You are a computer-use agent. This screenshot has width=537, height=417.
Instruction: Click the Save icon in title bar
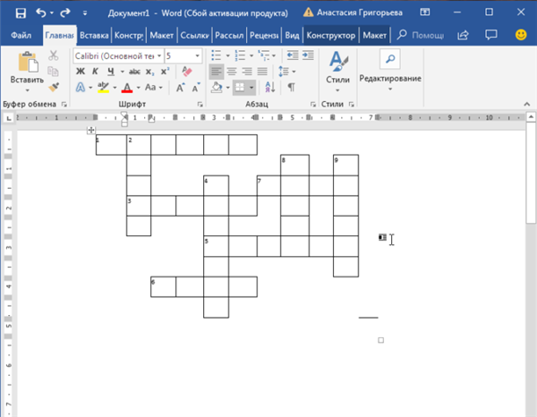(x=21, y=13)
